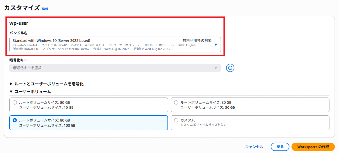
Task: Click the circular refresh icon beside encryption key
Action: (230, 68)
